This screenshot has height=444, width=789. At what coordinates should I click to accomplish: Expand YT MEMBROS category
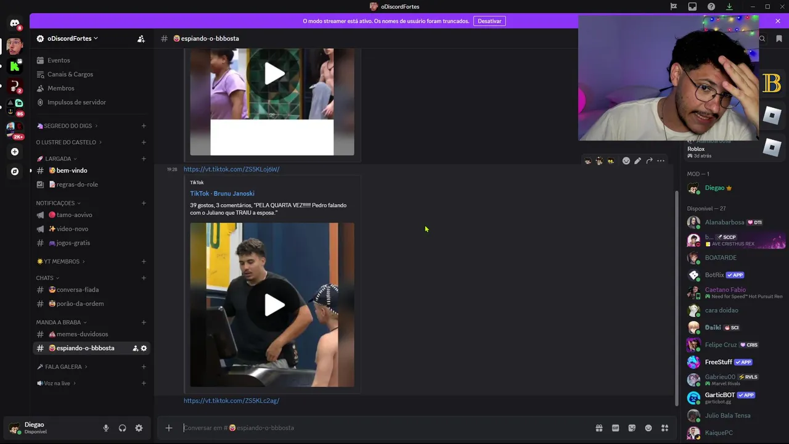(x=60, y=261)
